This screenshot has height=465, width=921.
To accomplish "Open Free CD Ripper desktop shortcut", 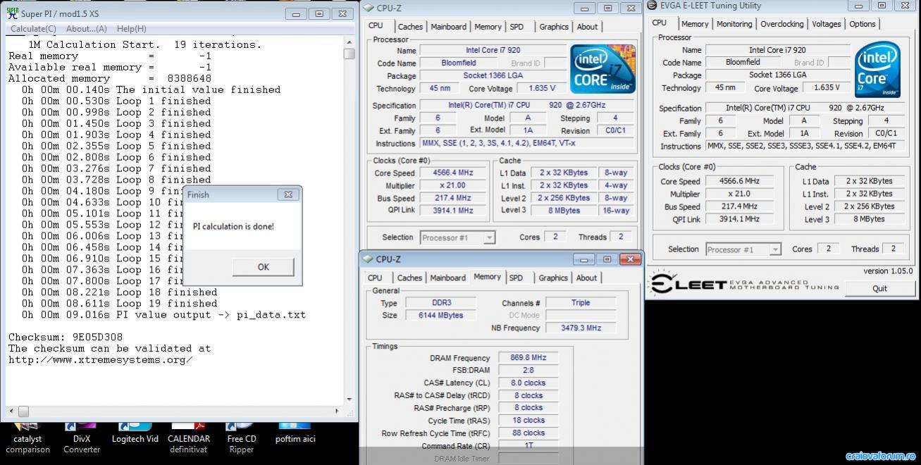I will click(241, 438).
